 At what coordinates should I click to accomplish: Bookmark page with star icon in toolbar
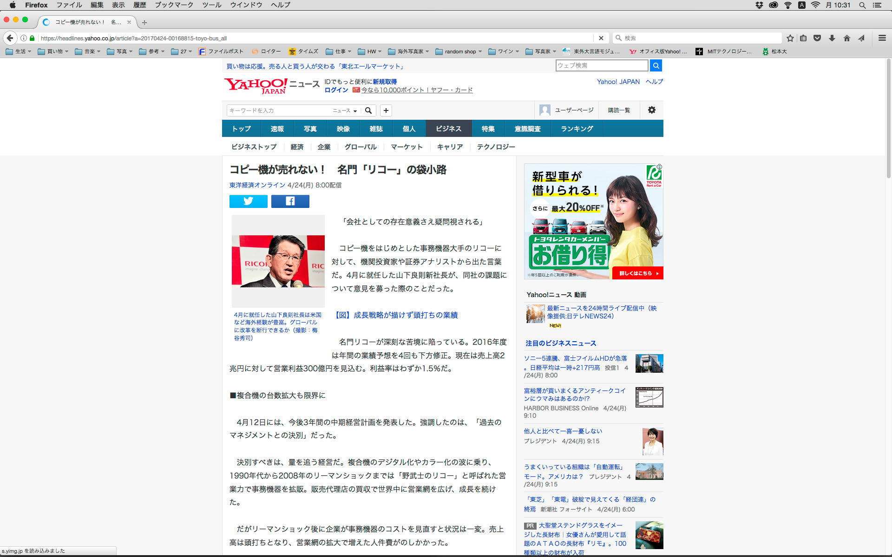click(x=790, y=38)
